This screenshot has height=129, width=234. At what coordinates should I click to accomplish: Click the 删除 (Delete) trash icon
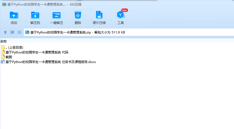click(x=78, y=15)
